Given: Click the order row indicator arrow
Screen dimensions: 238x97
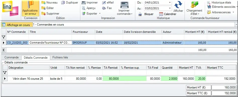Looking at the screenshot, I should tap(4, 43).
